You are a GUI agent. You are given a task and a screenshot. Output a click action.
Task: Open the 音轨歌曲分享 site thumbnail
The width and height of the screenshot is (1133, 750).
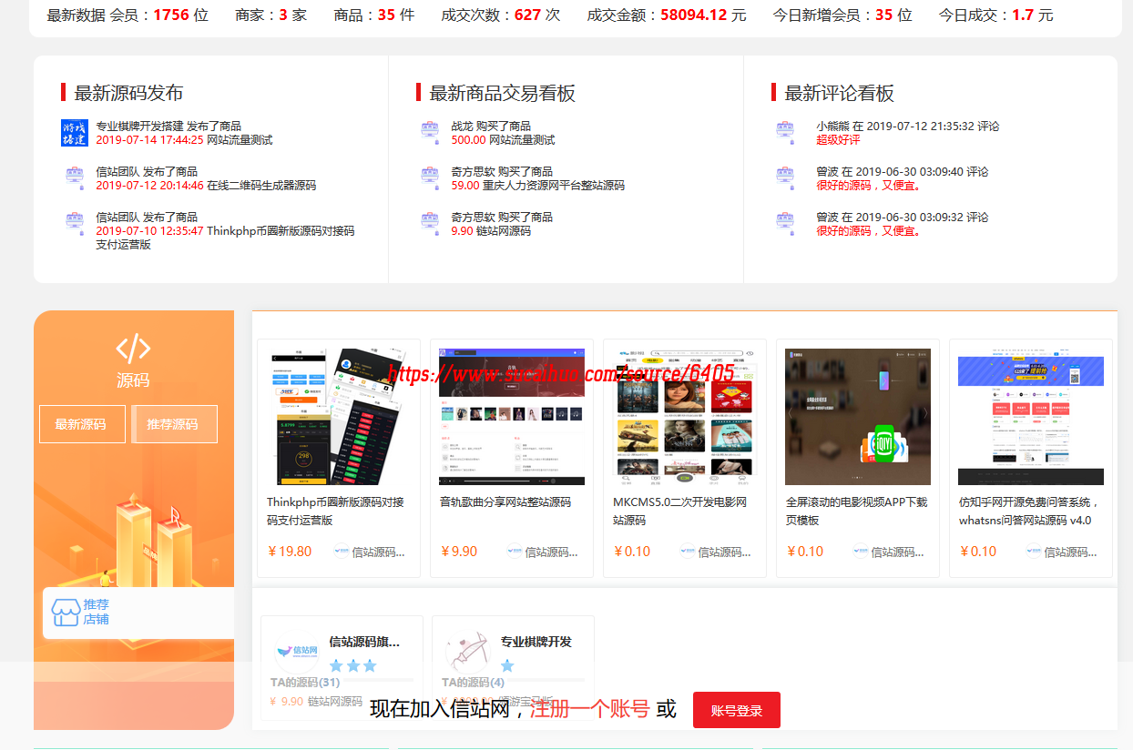[x=512, y=417]
